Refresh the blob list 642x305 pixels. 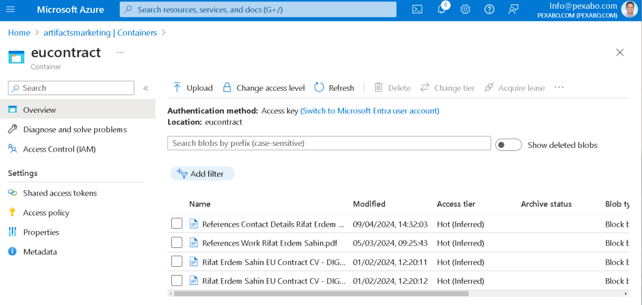(x=334, y=88)
